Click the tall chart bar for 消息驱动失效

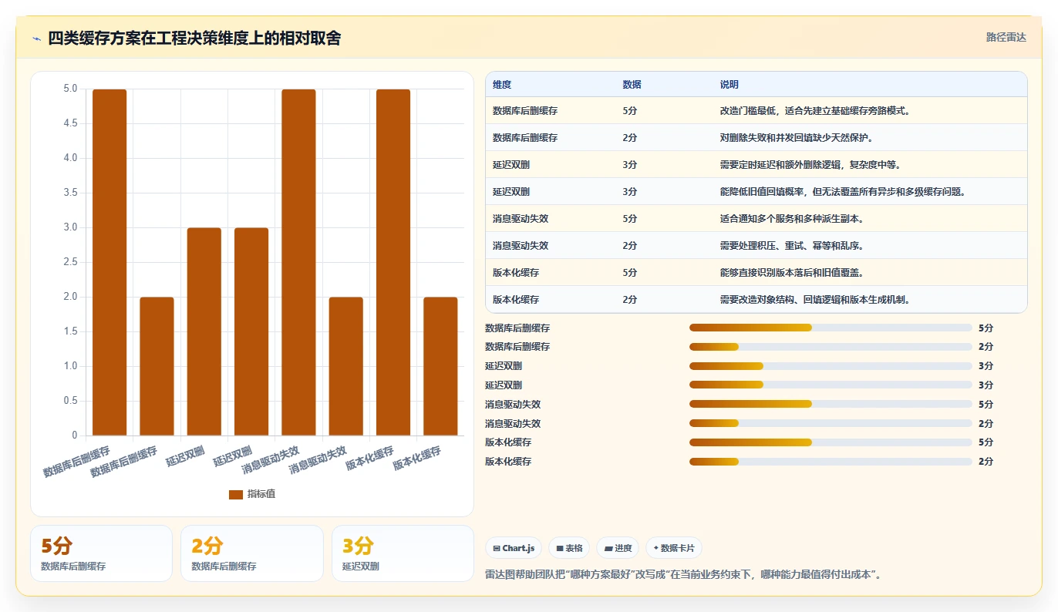point(298,262)
